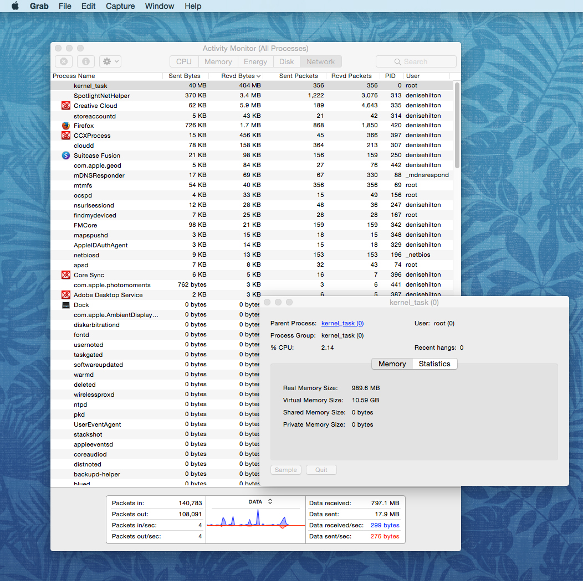Click the force quit process X icon

coord(64,61)
